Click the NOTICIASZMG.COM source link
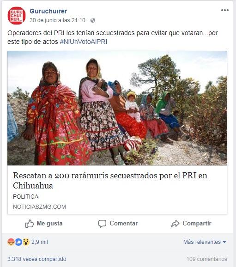236x267 pixels. [40, 207]
